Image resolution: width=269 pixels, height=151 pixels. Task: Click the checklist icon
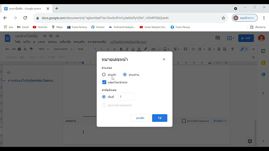point(194,49)
